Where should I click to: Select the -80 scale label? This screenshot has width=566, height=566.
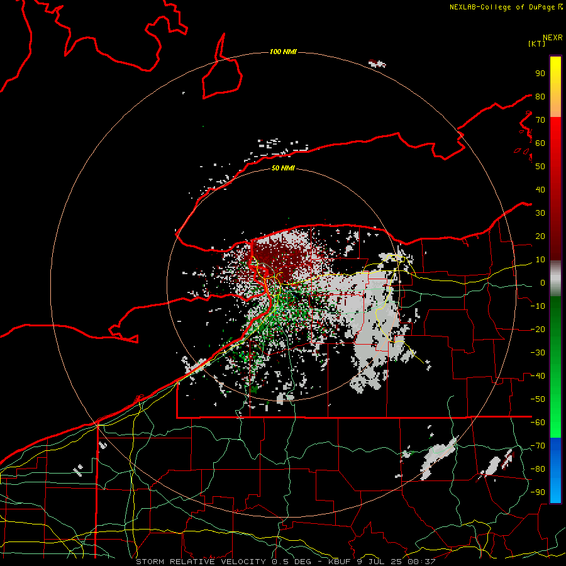(x=538, y=469)
